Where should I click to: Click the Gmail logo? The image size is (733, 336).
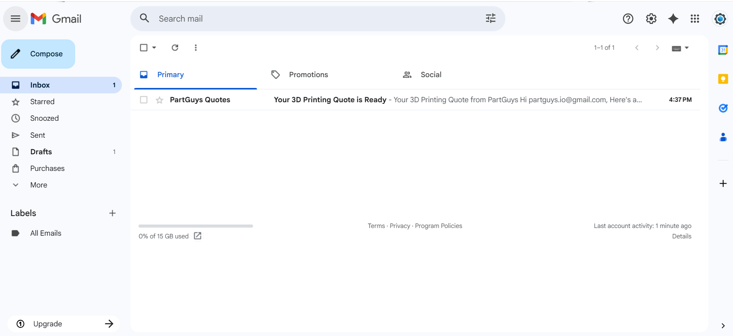coord(56,19)
